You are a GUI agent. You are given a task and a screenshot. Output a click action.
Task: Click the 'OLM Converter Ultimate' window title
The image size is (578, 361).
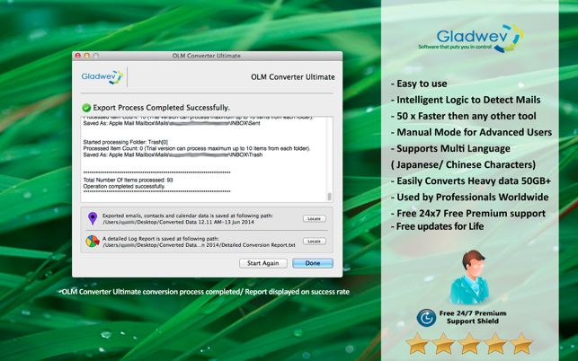tap(207, 56)
